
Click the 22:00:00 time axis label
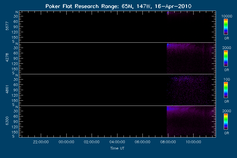click(41, 142)
